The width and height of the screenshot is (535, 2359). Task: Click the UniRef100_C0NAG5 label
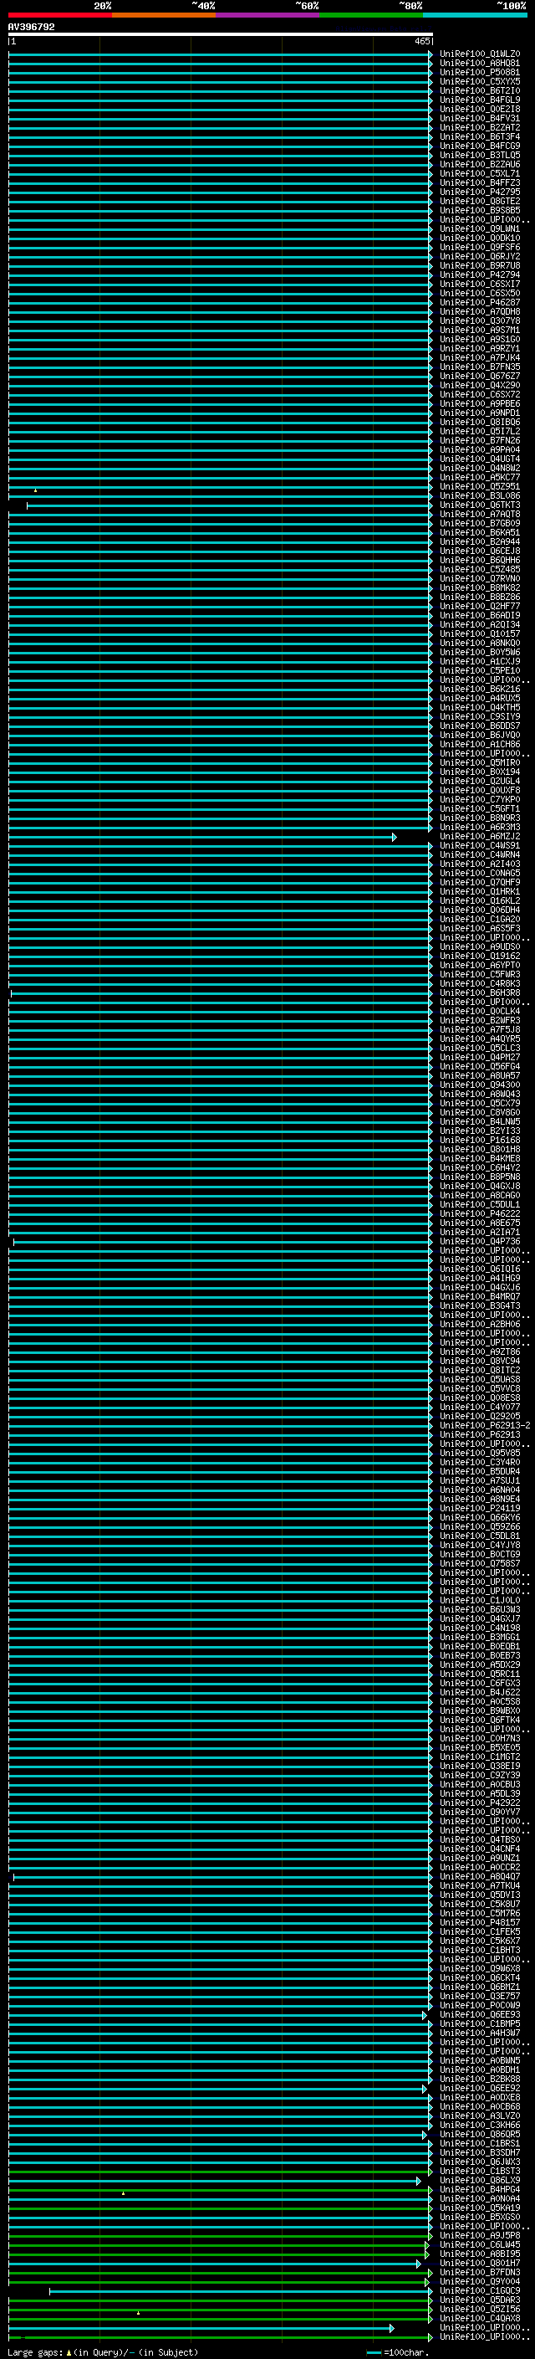pyautogui.click(x=479, y=874)
